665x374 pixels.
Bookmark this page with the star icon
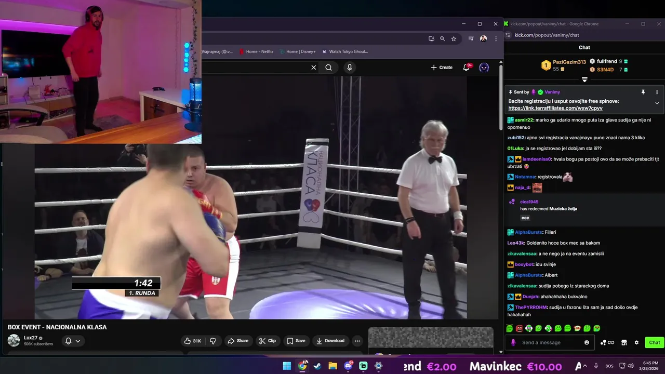click(454, 38)
